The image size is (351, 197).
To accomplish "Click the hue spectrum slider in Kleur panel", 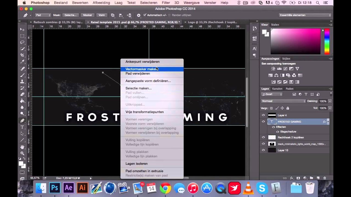I will 327,41.
